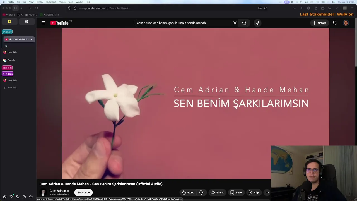Open the X bookmark
The width and height of the screenshot is (357, 201).
click(20, 15)
